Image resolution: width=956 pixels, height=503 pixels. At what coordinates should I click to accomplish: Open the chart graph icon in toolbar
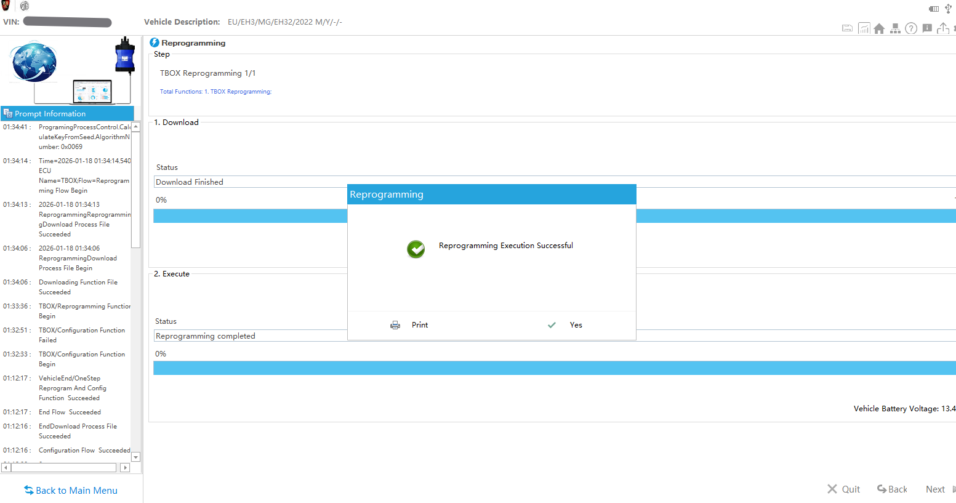coord(864,28)
